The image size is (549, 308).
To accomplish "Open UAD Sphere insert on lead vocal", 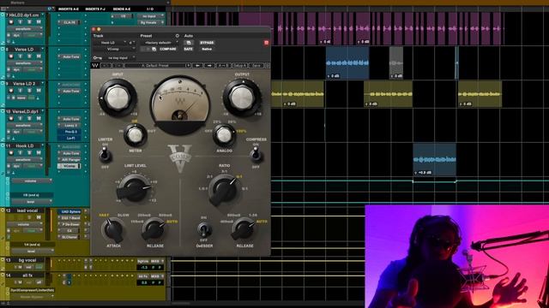I will (70, 211).
